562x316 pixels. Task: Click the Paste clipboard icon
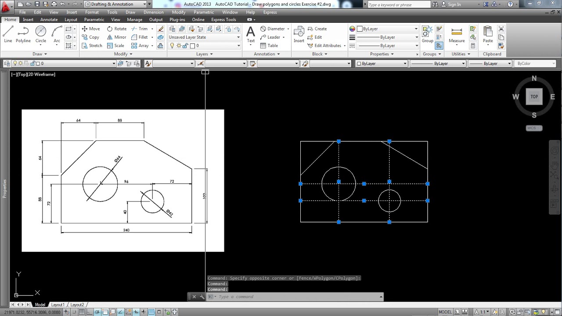point(488,34)
